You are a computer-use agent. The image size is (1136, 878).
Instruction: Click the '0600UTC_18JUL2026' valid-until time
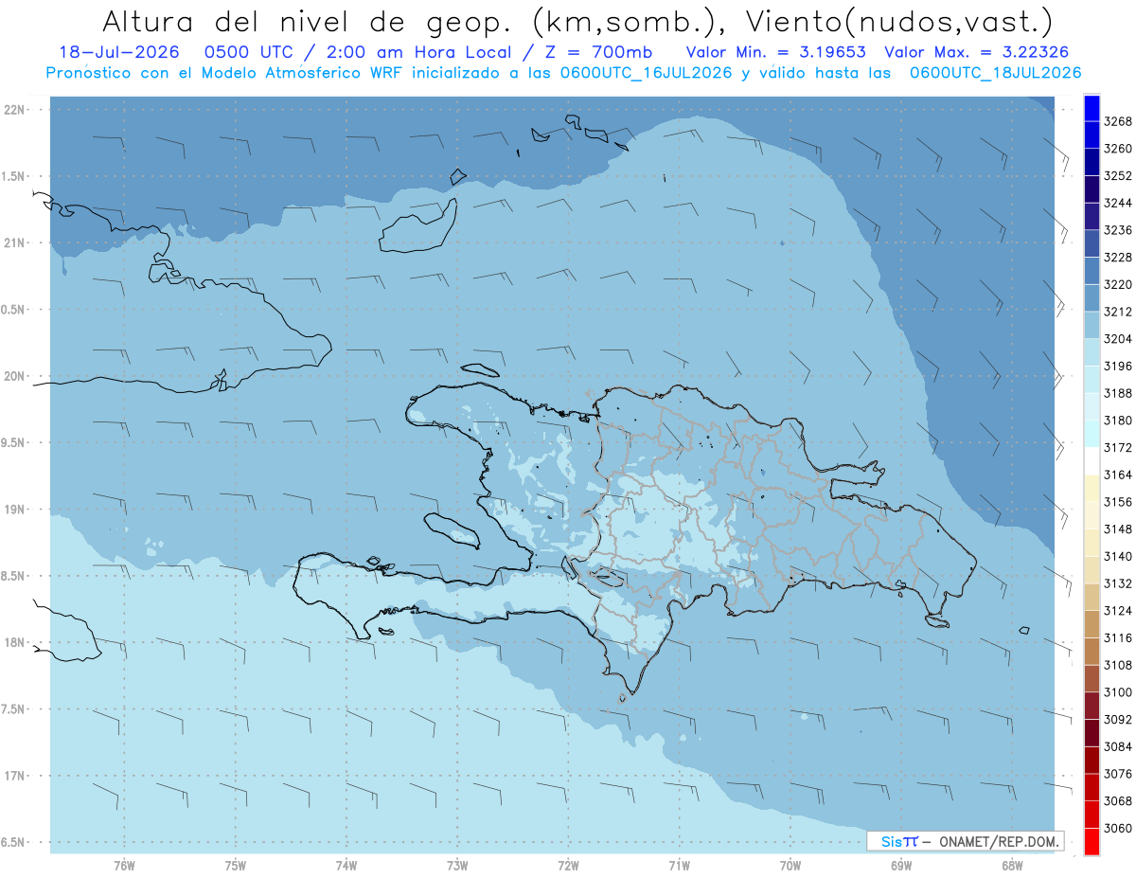tap(996, 72)
